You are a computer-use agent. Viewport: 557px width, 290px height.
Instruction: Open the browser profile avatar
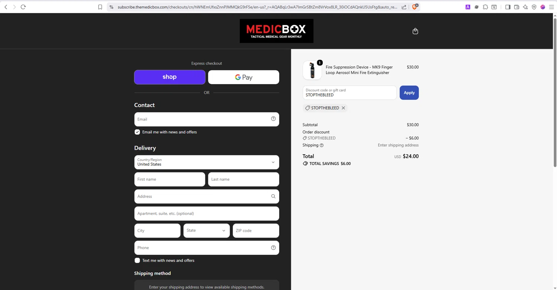tap(543, 7)
